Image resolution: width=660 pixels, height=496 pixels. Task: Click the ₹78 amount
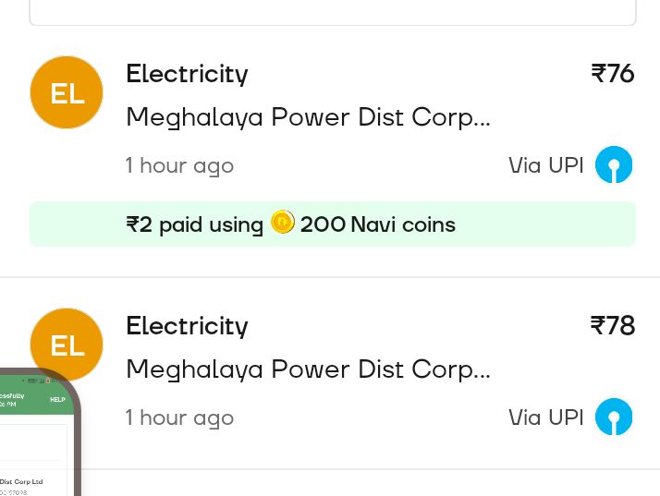tap(613, 326)
